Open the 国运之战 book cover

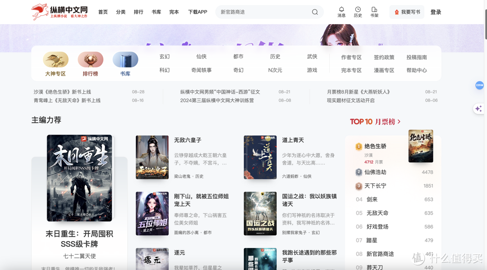[x=260, y=214]
